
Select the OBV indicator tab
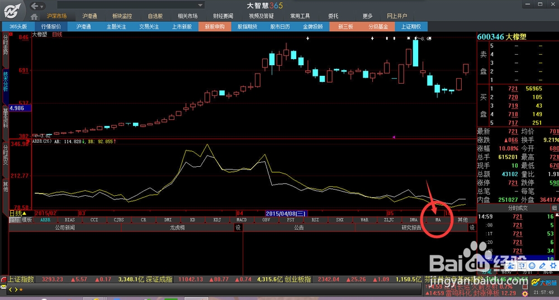(x=266, y=220)
